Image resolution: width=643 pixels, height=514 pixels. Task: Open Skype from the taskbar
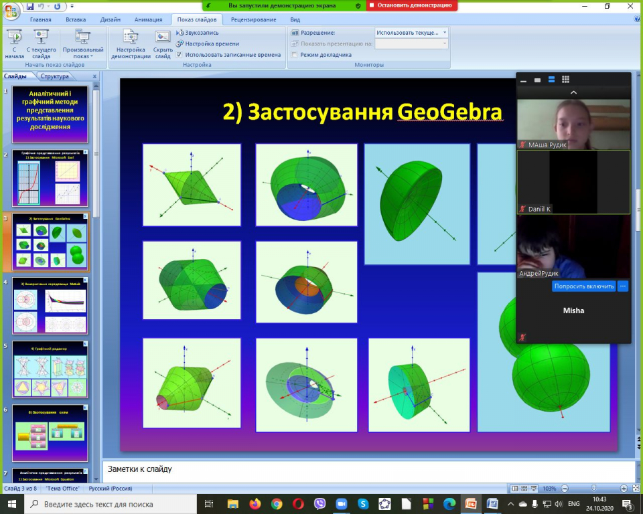(363, 504)
